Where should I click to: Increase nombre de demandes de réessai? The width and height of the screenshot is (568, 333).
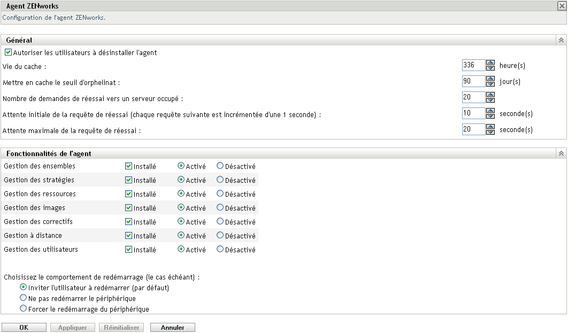click(x=490, y=95)
